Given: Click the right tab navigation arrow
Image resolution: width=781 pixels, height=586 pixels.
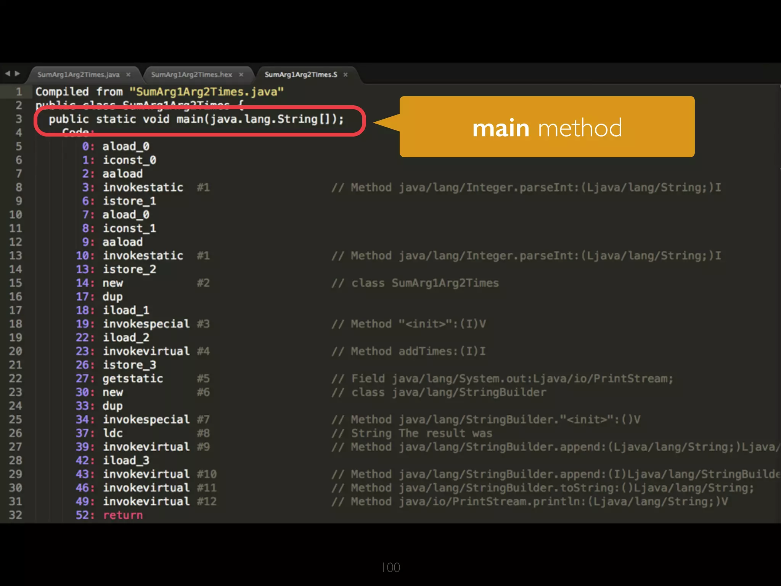Looking at the screenshot, I should 17,74.
